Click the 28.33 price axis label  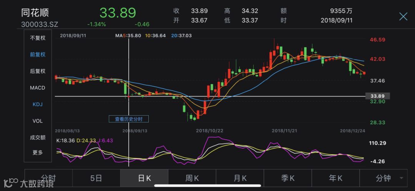(377, 122)
